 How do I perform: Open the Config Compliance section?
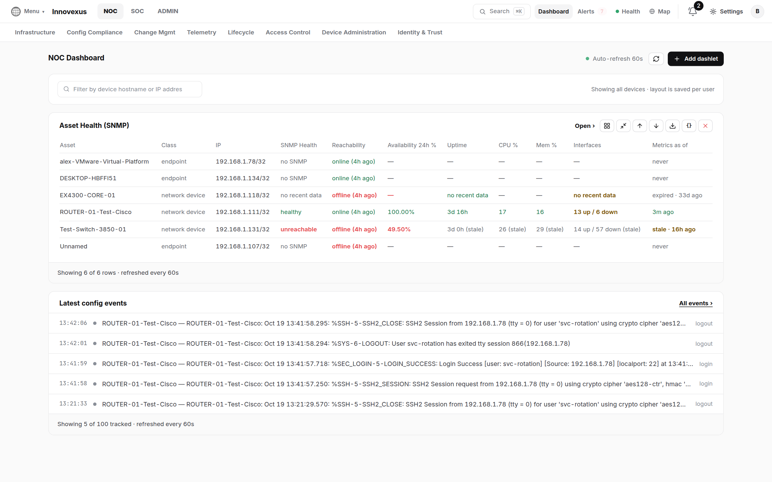(x=95, y=32)
